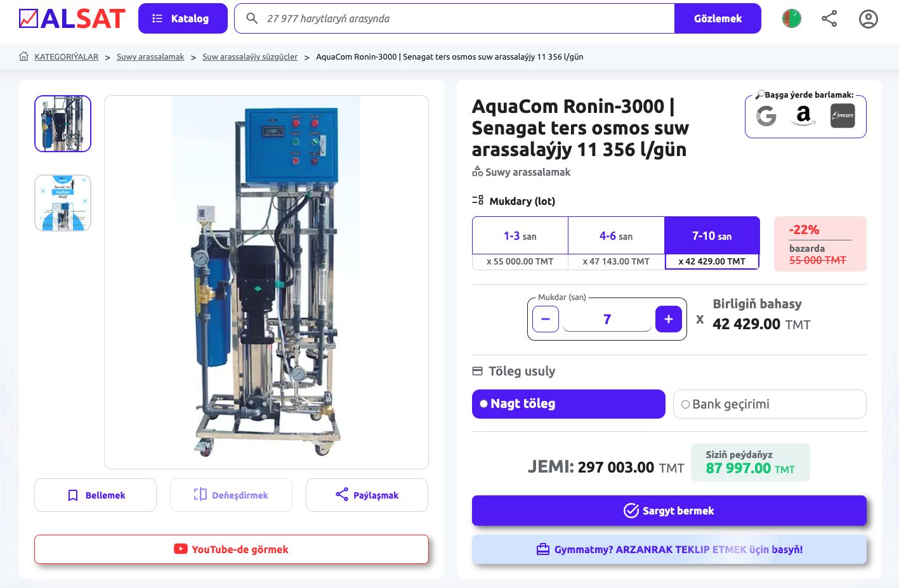Open the user account profile icon
The height and width of the screenshot is (588, 899).
tap(868, 19)
